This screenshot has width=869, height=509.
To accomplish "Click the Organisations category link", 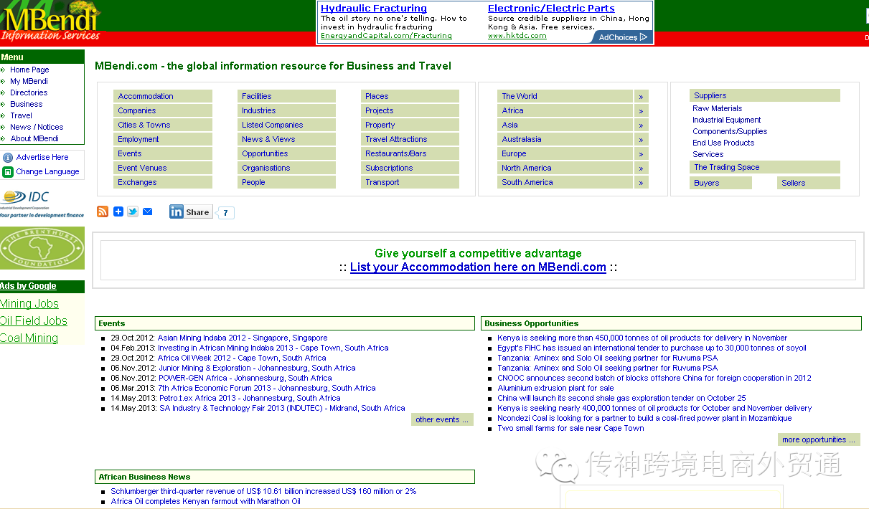I will coord(266,168).
